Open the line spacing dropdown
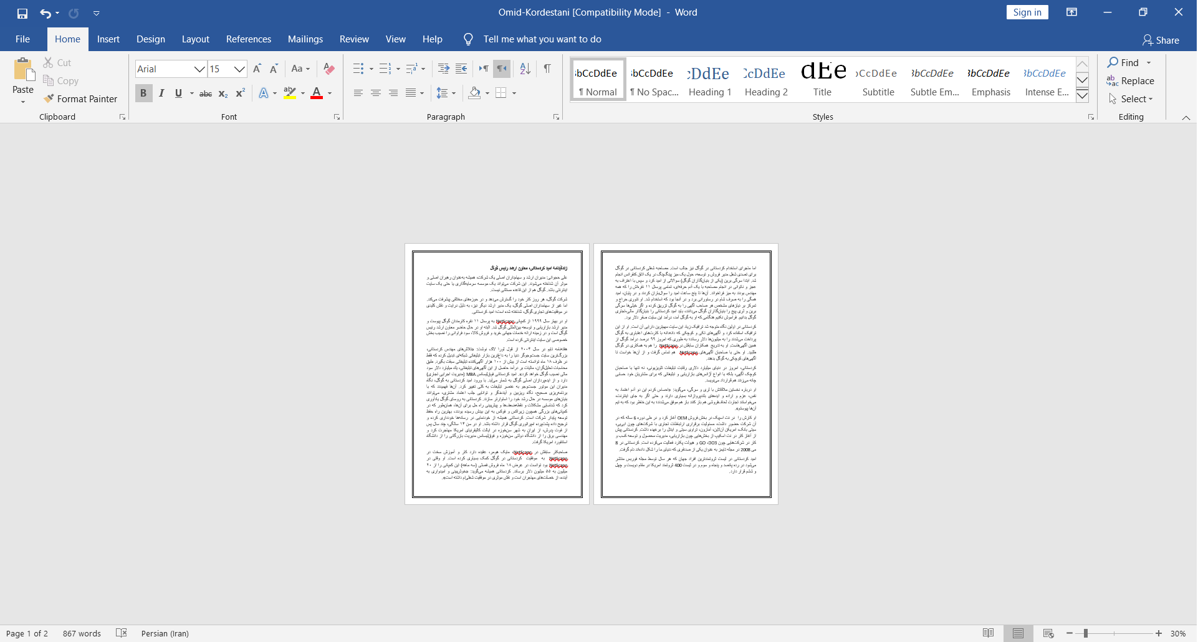This screenshot has height=642, width=1198. tap(446, 93)
